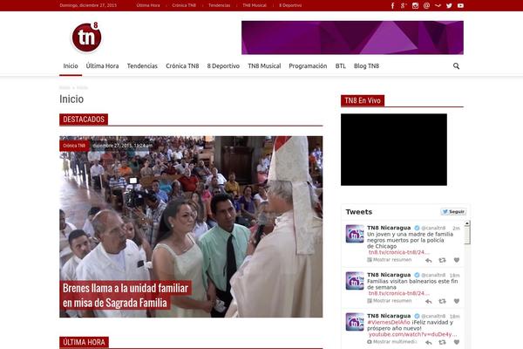Image resolution: width=523 pixels, height=349 pixels.
Task: Open the Brenes llama a la unidad familiar headline
Action: point(126,296)
